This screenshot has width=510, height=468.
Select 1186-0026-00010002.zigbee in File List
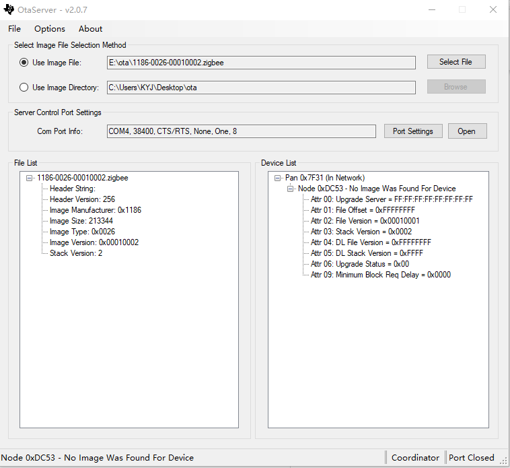pos(83,178)
